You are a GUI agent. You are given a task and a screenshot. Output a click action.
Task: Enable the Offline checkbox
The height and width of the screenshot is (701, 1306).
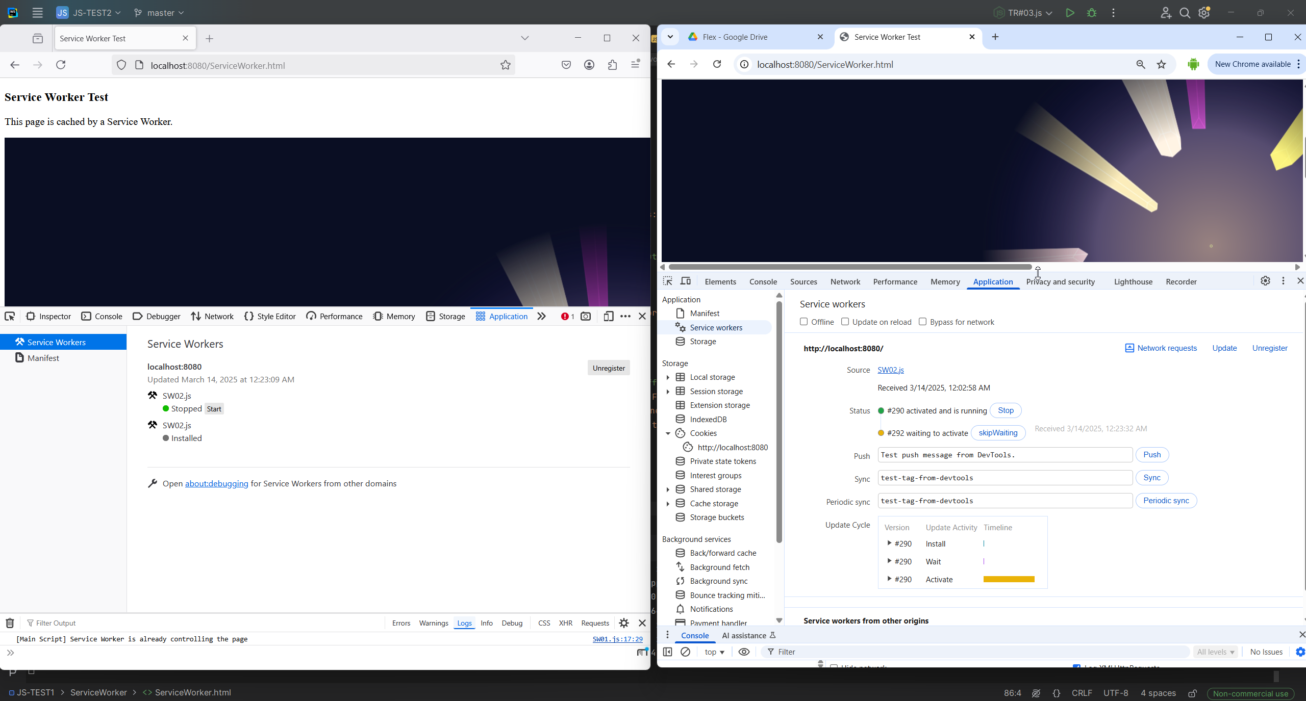click(803, 322)
